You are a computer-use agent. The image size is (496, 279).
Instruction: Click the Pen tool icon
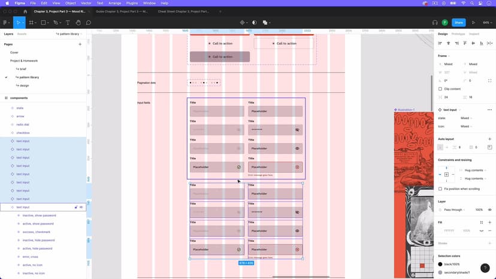click(55, 23)
